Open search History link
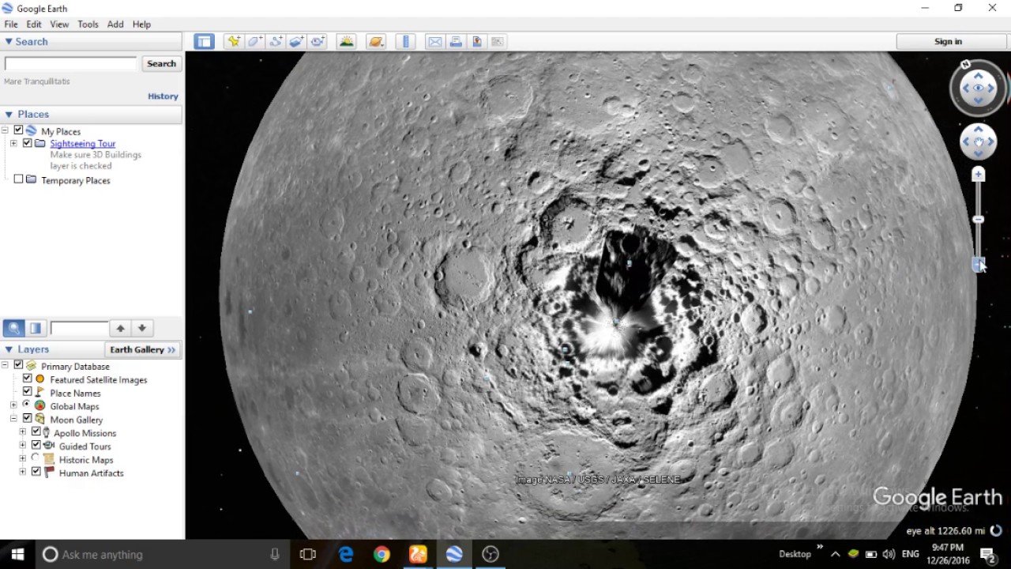The height and width of the screenshot is (569, 1011). [163, 96]
